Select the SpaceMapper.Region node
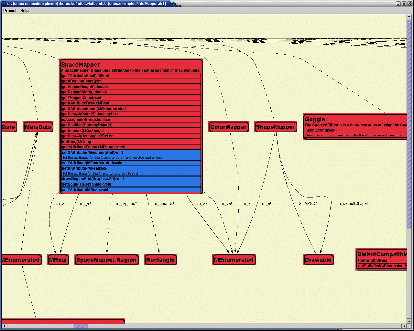The image size is (414, 331). click(107, 260)
